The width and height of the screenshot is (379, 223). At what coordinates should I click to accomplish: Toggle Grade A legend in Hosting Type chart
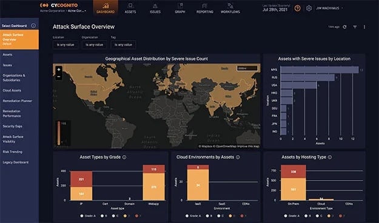coord(292,216)
